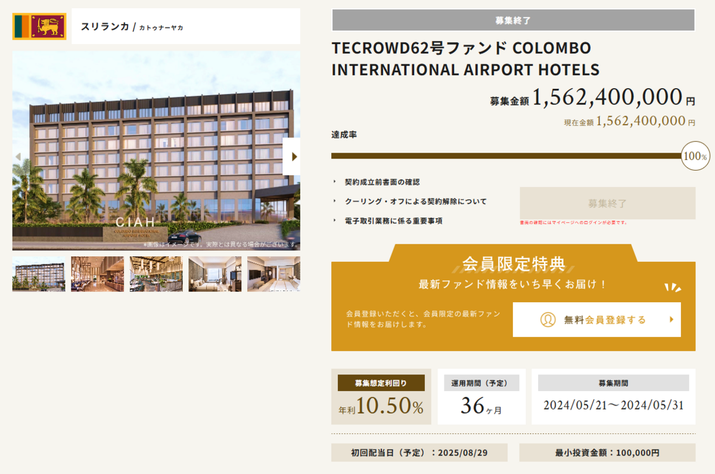This screenshot has width=715, height=474.
Task: Click the 運用期間（予定） label
Action: (481, 383)
